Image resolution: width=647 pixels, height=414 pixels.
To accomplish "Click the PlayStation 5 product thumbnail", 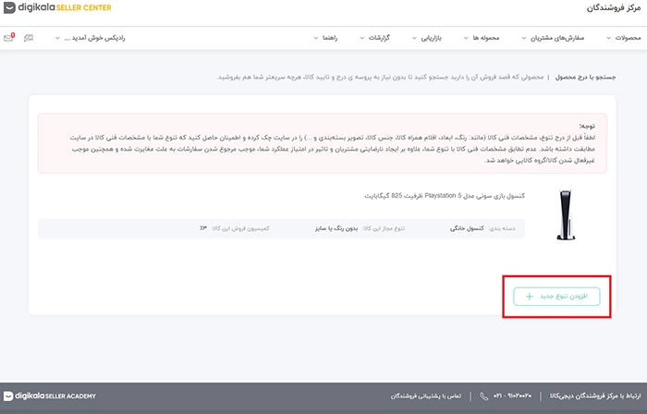I will 563,216.
